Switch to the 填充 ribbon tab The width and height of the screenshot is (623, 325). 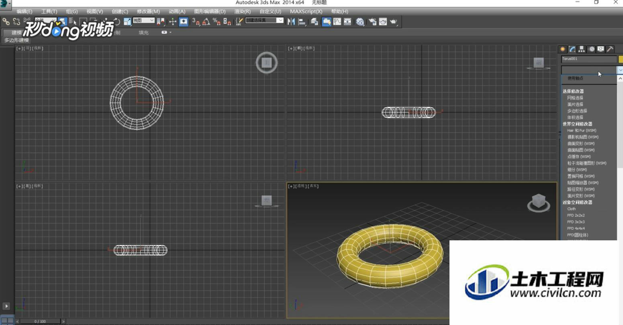coord(143,32)
